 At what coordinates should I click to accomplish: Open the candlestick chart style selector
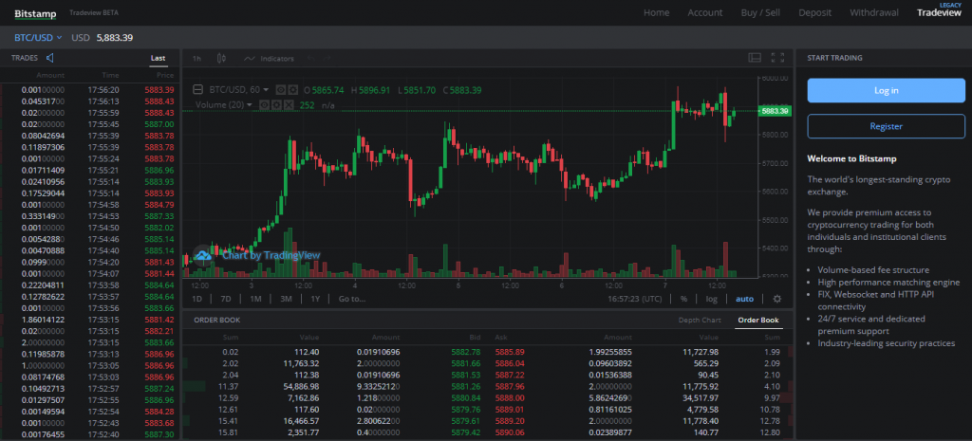point(222,58)
